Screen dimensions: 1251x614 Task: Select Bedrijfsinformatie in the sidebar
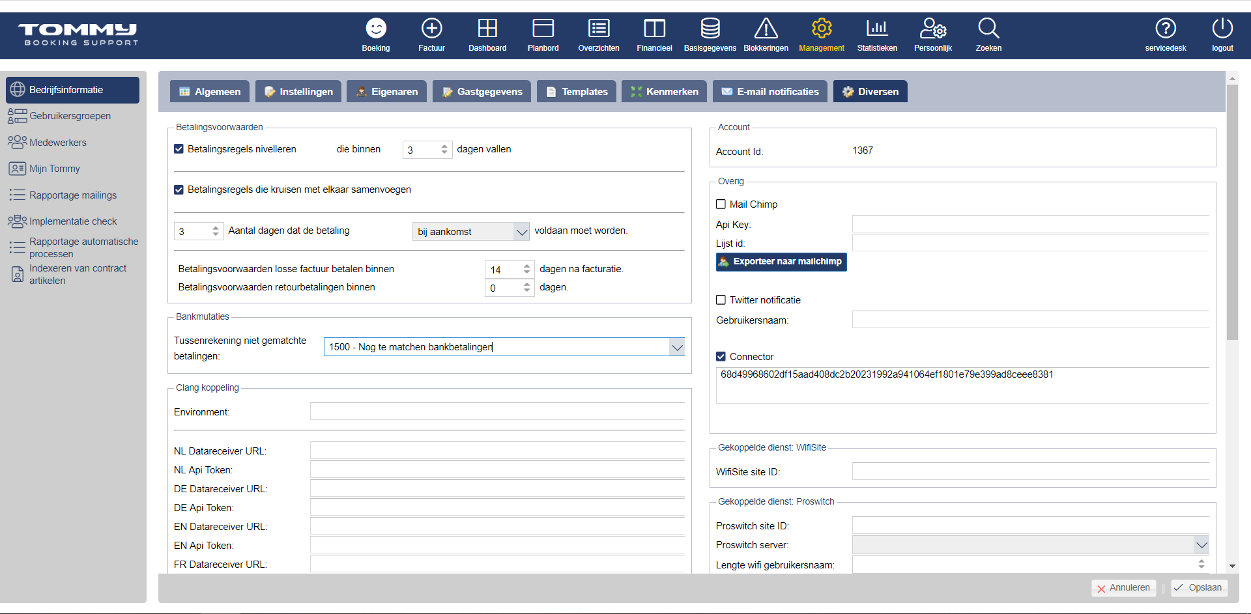coord(72,90)
